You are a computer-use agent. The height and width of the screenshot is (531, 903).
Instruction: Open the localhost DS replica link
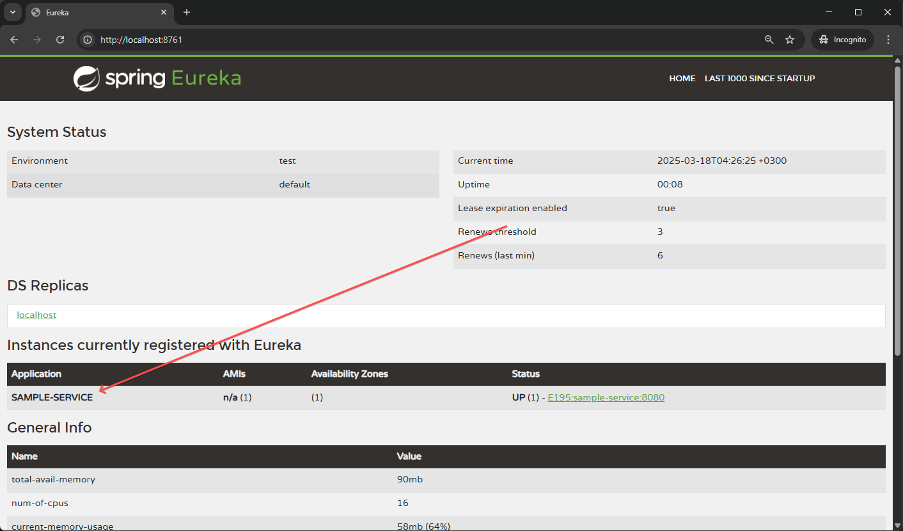(x=36, y=315)
